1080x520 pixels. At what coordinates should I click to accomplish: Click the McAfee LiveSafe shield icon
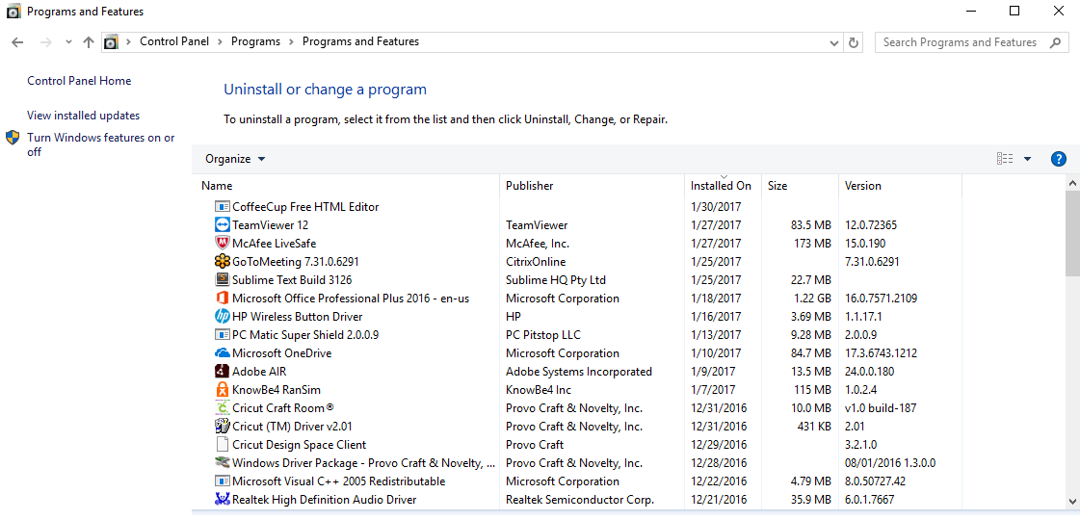coord(223,244)
